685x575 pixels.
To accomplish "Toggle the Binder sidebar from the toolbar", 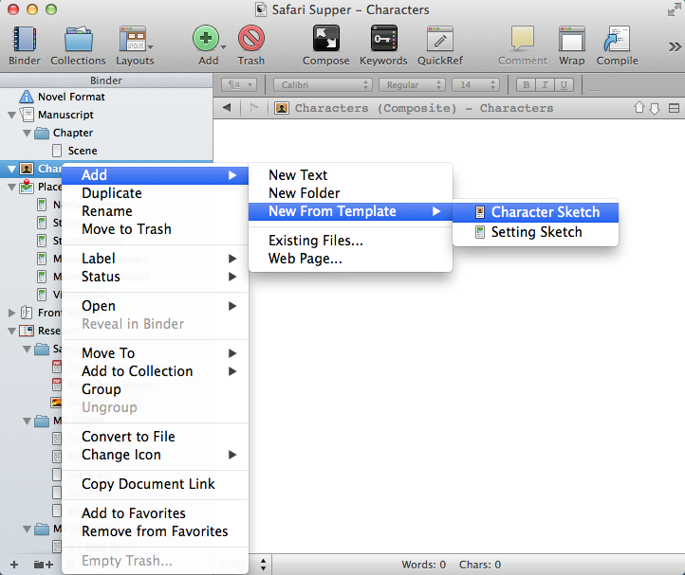I will point(25,45).
